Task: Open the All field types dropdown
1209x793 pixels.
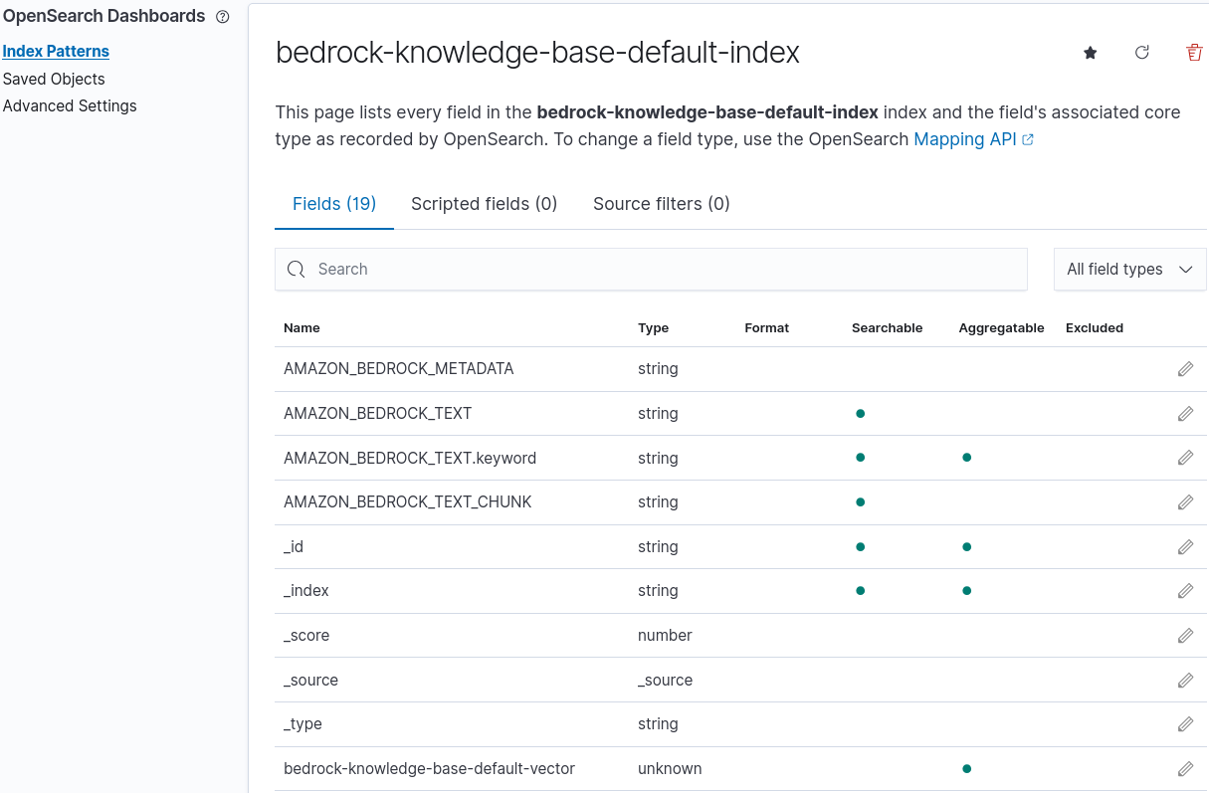Action: coord(1129,270)
